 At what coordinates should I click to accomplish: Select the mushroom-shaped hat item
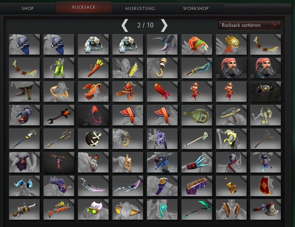[231, 115]
